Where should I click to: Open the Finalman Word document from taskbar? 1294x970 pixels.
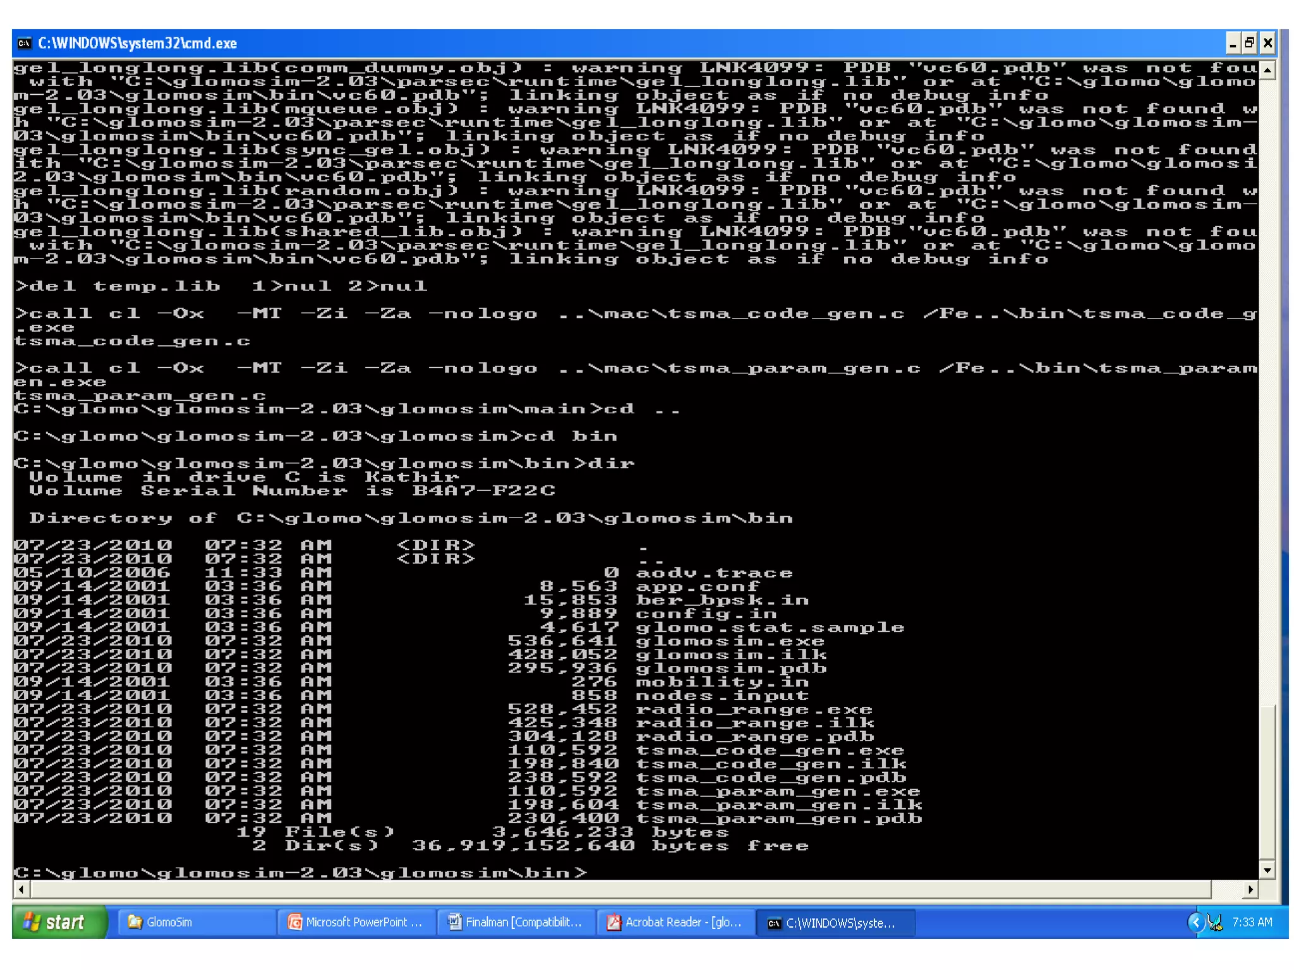coord(516,923)
